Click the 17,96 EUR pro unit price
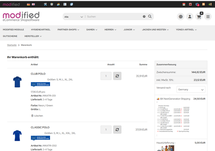Screen dimensions: 215x151 coord(38,92)
